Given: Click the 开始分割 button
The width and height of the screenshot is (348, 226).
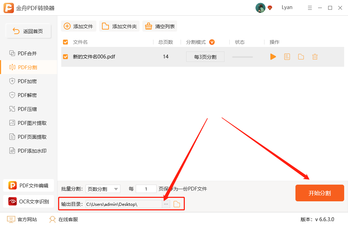Looking at the screenshot, I should (x=319, y=193).
